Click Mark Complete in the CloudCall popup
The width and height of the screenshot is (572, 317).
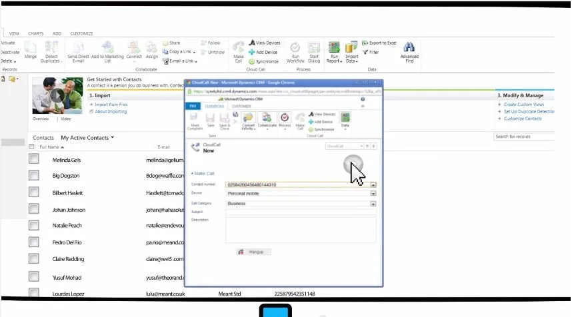[x=195, y=121]
